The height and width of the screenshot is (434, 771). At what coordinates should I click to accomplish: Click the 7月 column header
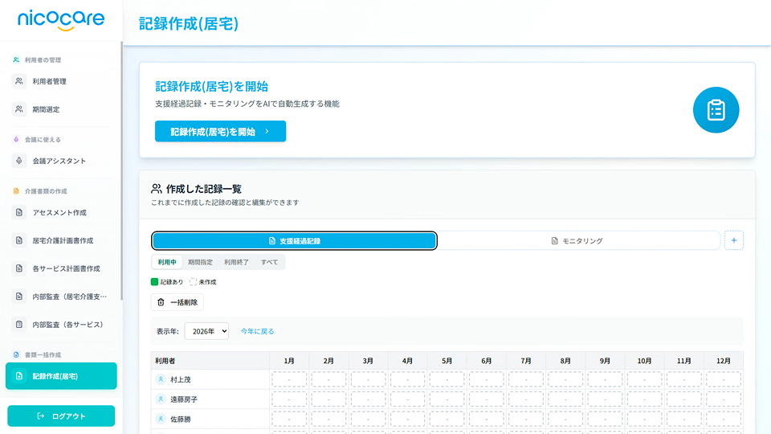[525, 361]
